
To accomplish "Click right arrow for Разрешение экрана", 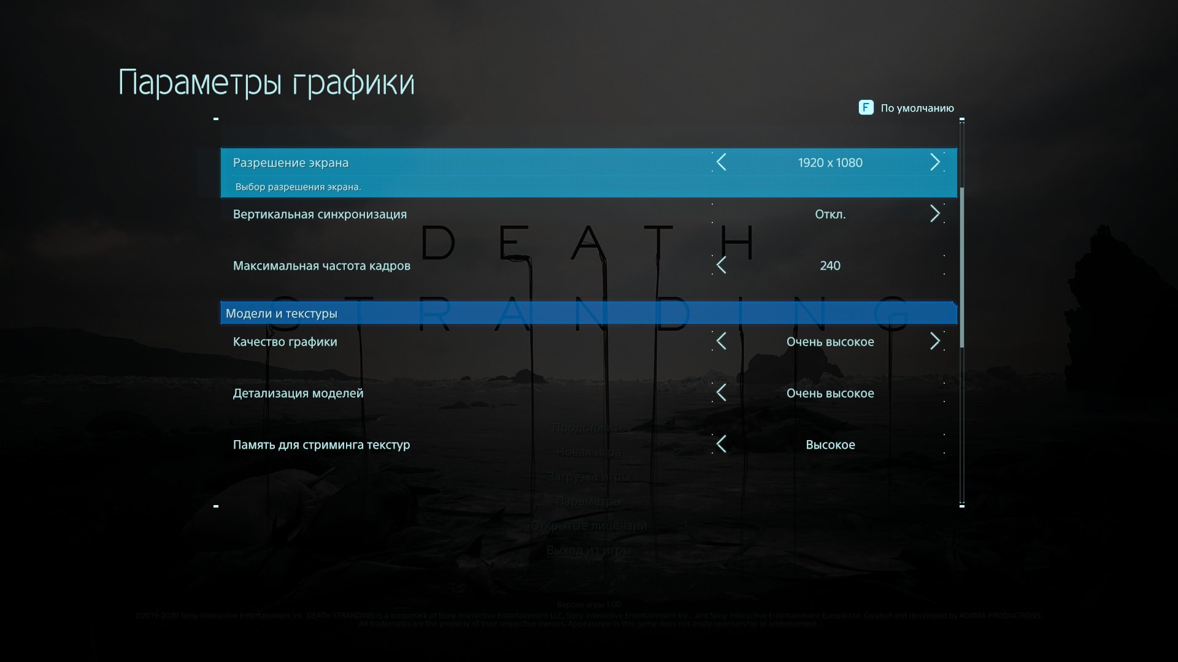I will (935, 162).
